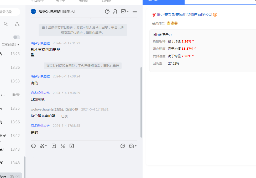
Task: Click the scissors screenshot tool icon
Action: click(x=42, y=146)
